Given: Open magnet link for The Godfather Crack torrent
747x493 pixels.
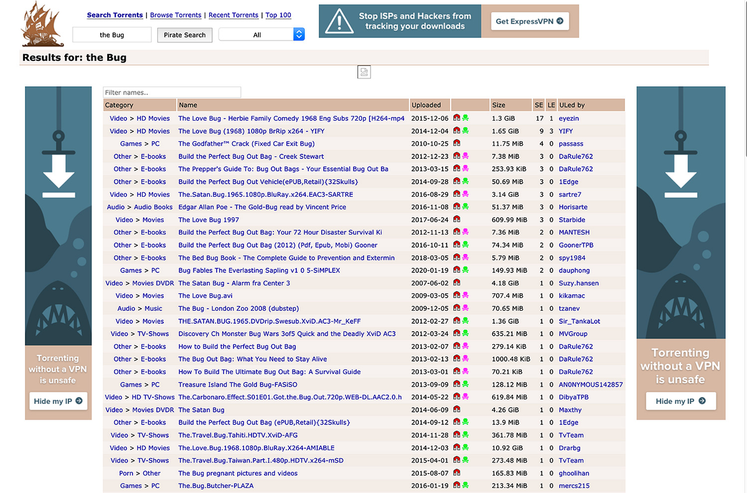Looking at the screenshot, I should [456, 144].
